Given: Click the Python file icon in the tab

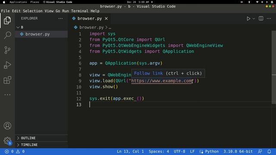Looking at the screenshot, I should coord(74,19).
